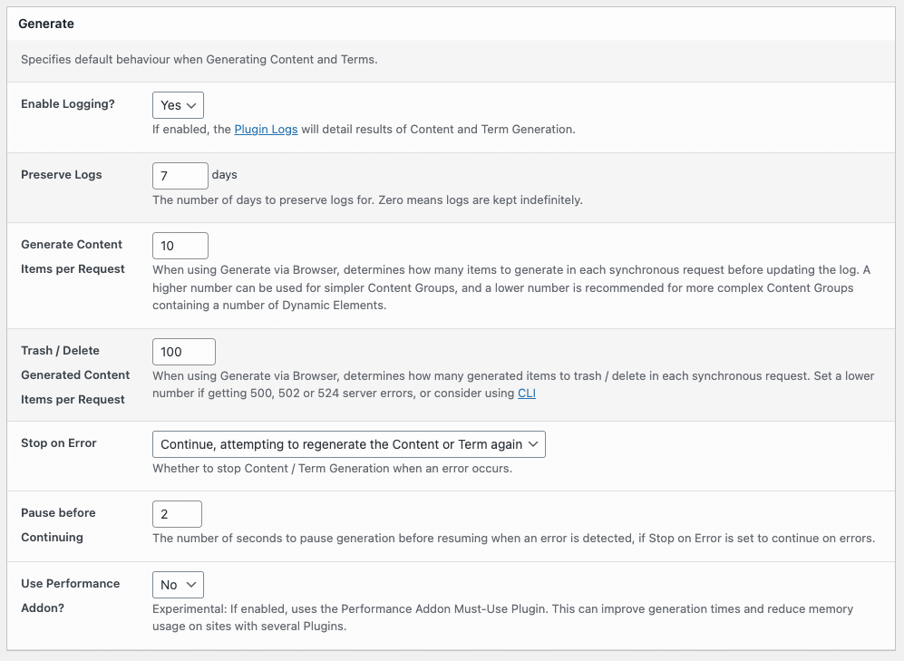Click the "Pause before Continuing" label text
This screenshot has height=661, width=904.
(x=58, y=525)
